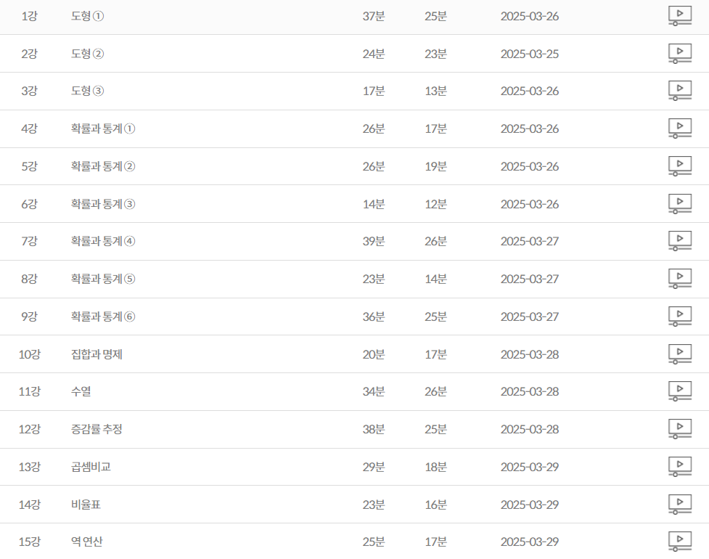Start the 11강 수열 video
Screen dimensions: 709x559
(x=679, y=391)
